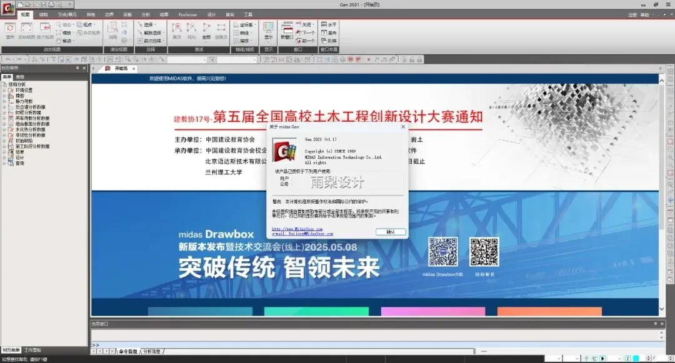Open the 前次选择 dropdown in the ribbon
675x363 pixels.
(150, 41)
